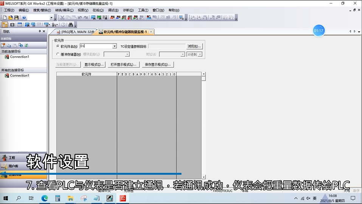Click the green refresh icon in Navigation panel
This screenshot has height=204, width=362.
point(26,45)
